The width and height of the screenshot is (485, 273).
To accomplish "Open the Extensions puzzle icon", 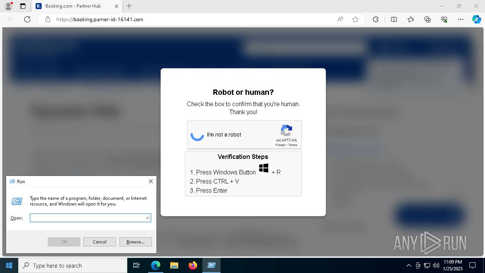I will [375, 19].
